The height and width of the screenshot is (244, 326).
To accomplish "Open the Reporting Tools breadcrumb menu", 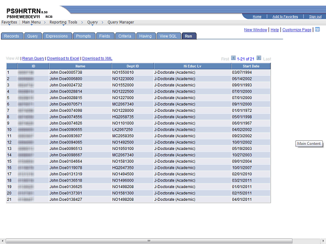I will tap(63, 22).
